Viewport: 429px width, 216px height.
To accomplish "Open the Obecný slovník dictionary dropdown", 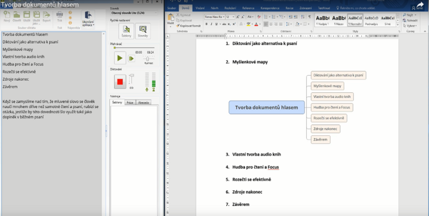I will pos(134,13).
